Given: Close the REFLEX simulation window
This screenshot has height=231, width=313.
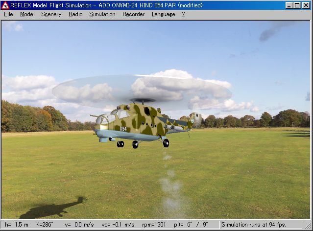Looking at the screenshot, I should pos(306,5).
